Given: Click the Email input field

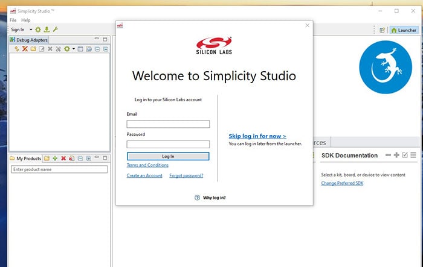Looking at the screenshot, I should 168,124.
